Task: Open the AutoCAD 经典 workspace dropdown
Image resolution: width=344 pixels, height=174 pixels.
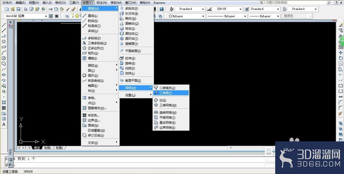Action: point(46,16)
